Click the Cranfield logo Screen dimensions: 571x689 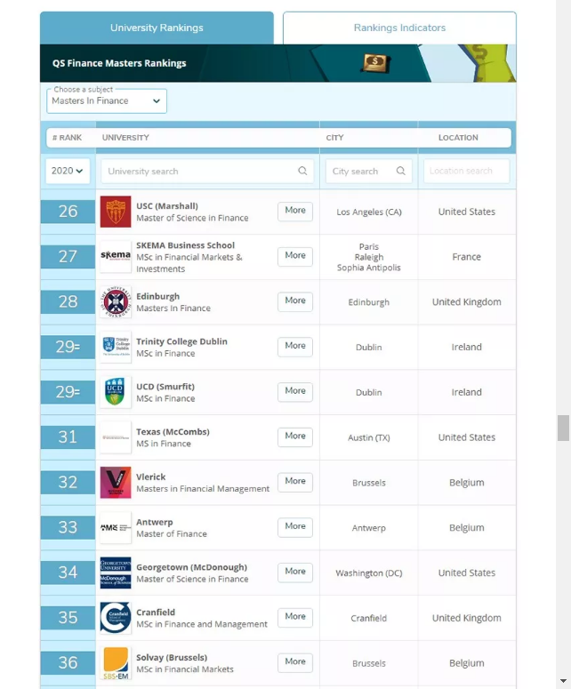point(116,618)
